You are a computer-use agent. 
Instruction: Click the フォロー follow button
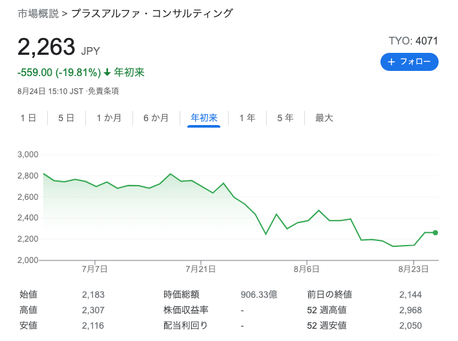409,62
